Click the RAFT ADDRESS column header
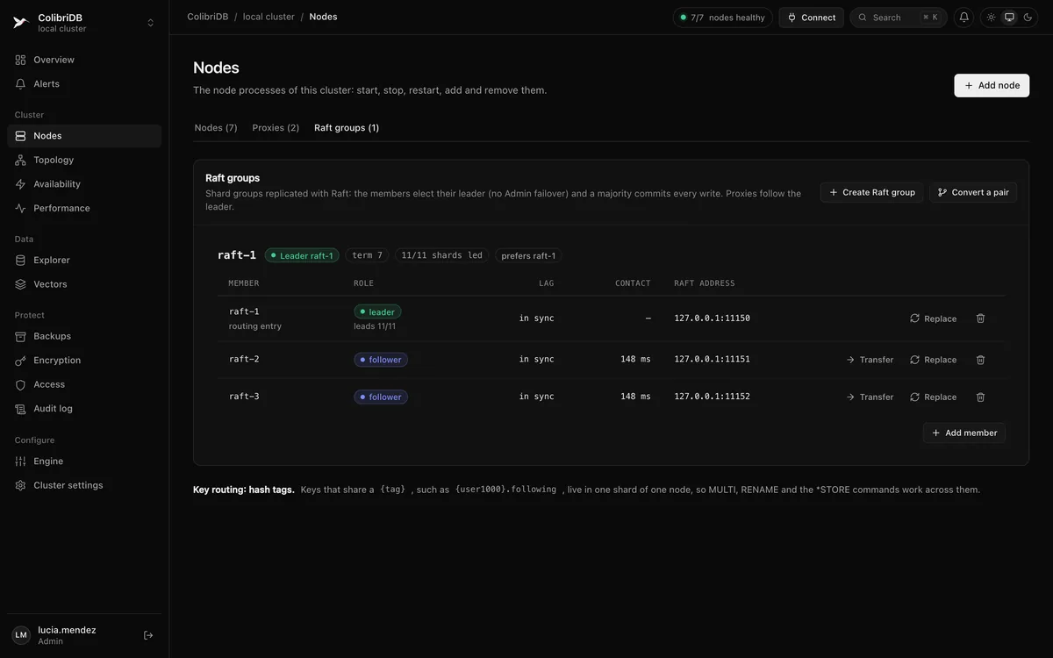Viewport: 1053px width, 658px height. (x=705, y=283)
